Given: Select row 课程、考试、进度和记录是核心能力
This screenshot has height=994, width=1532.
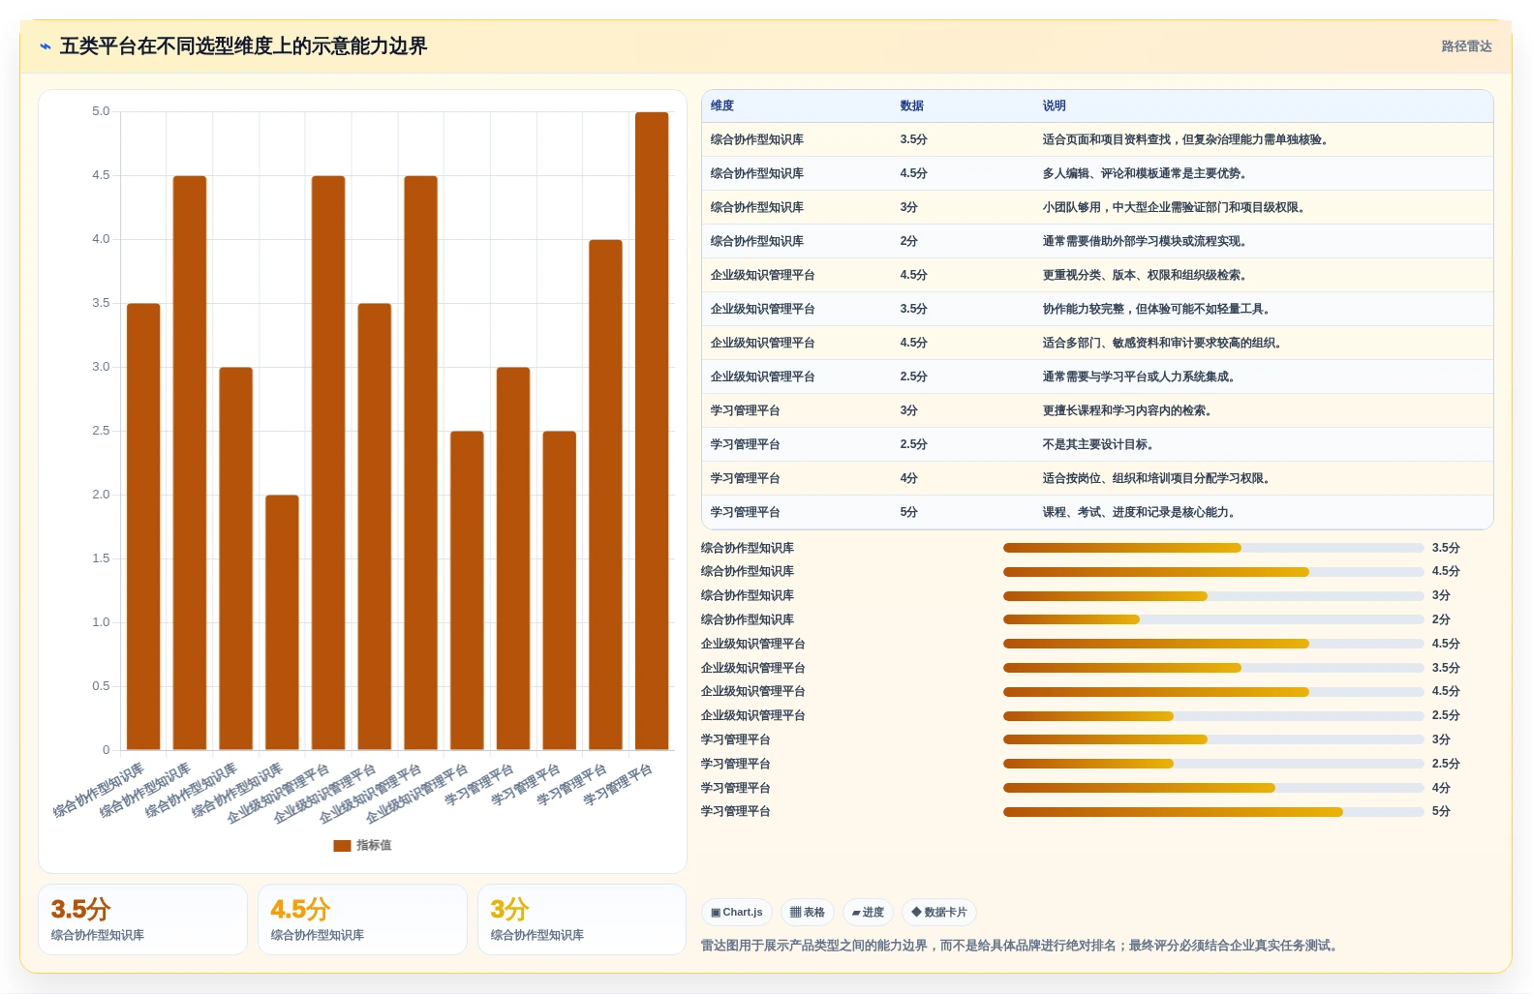Looking at the screenshot, I should click(x=1097, y=512).
